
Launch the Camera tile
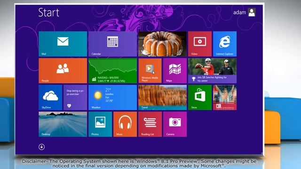click(175, 124)
